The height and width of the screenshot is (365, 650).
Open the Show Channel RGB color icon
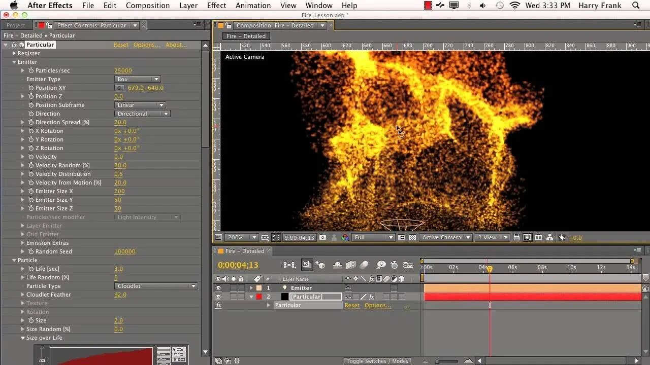[x=345, y=237]
